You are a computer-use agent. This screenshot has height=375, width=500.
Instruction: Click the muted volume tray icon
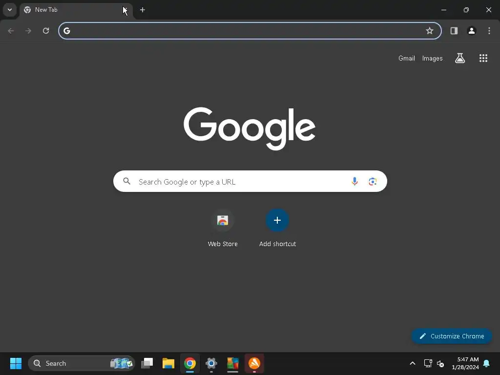(x=440, y=363)
